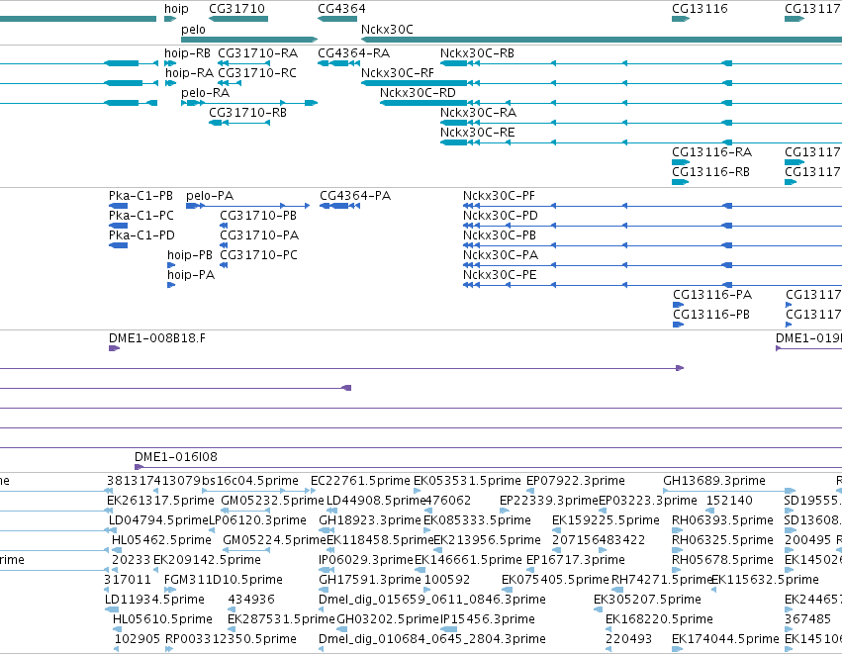This screenshot has height=654, width=842.
Task: Click the hoip-PA protein label
Action: [x=191, y=275]
